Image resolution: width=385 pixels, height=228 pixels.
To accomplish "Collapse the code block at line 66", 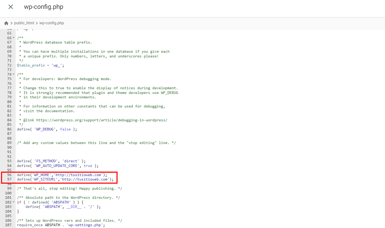I will 14,38.
